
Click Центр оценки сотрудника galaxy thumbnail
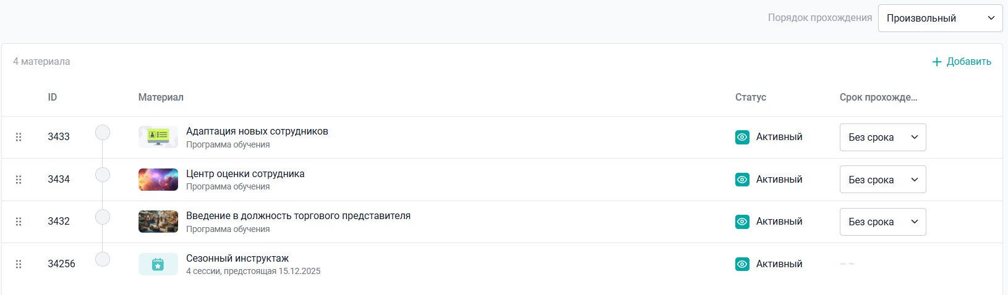pyautogui.click(x=158, y=180)
